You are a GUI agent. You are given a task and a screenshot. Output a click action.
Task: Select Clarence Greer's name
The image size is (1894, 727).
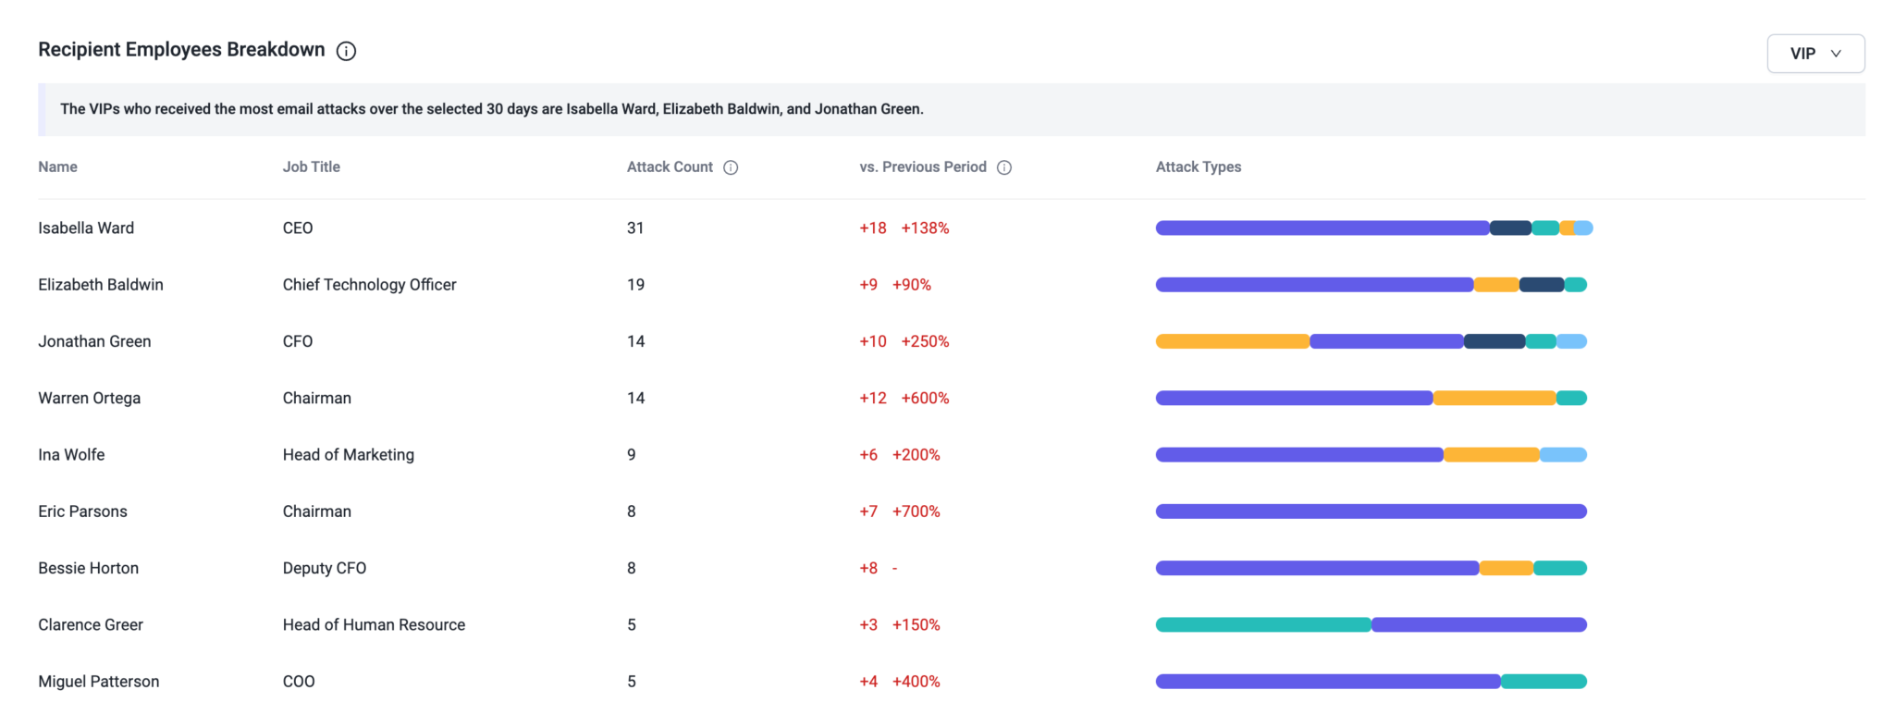pos(91,624)
